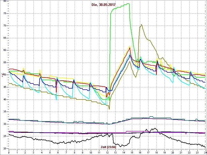Select the 80 value on the temperature axis
207x155 pixels.
[5, 1]
